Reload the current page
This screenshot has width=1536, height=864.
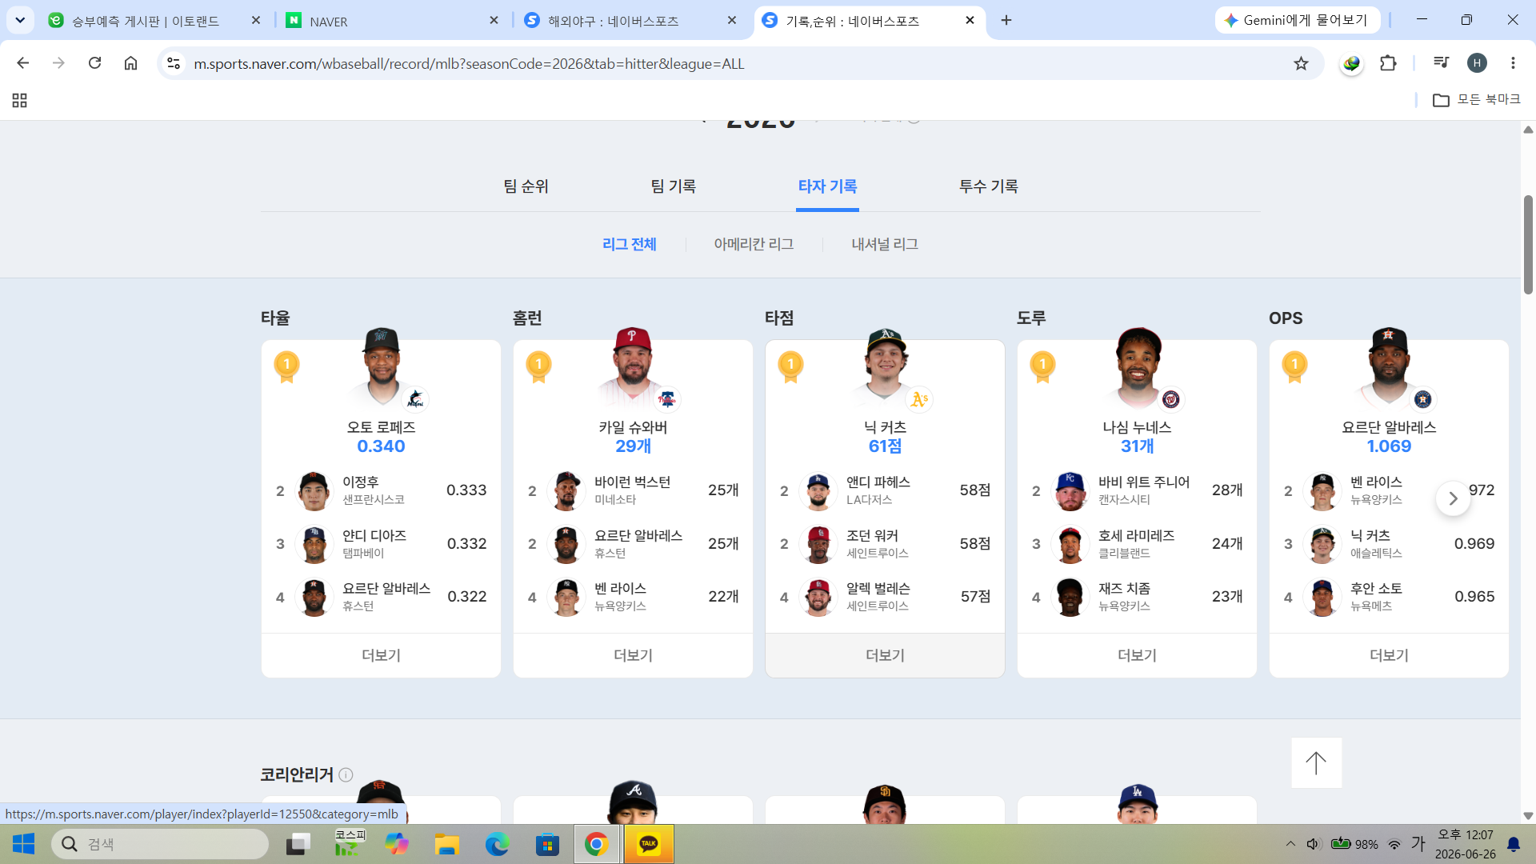[94, 63]
